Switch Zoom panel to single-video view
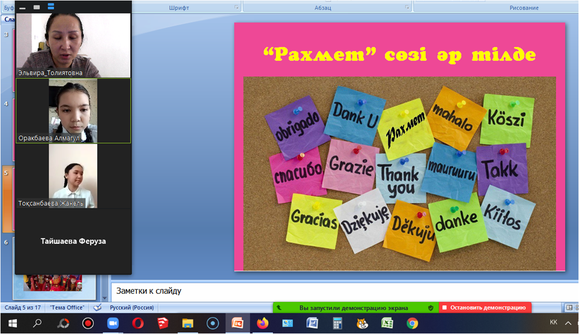The width and height of the screenshot is (579, 334). pyautogui.click(x=36, y=7)
